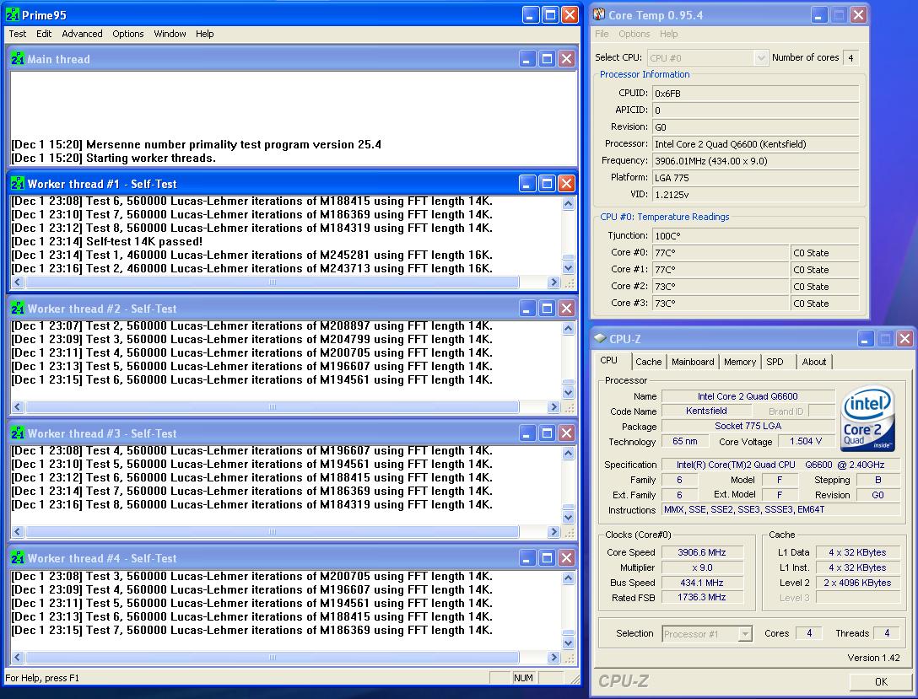The width and height of the screenshot is (918, 699).
Task: Minimize the CPU-Z window
Action: click(866, 338)
